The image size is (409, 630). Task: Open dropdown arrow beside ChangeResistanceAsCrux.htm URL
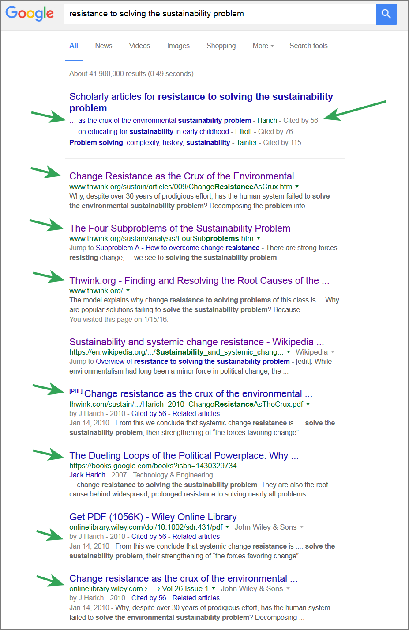tap(297, 187)
